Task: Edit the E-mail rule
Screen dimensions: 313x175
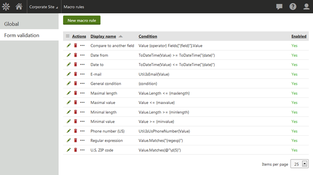Action: click(x=69, y=74)
